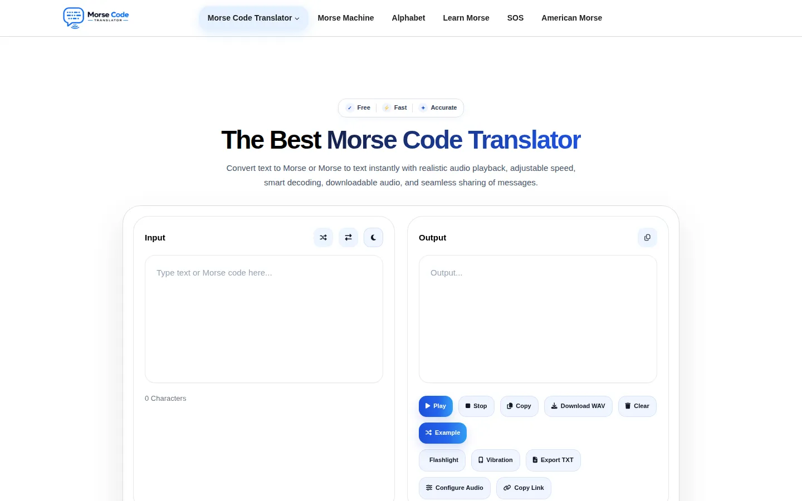Turn on Vibration output
This screenshot has width=802, height=501.
[496, 460]
